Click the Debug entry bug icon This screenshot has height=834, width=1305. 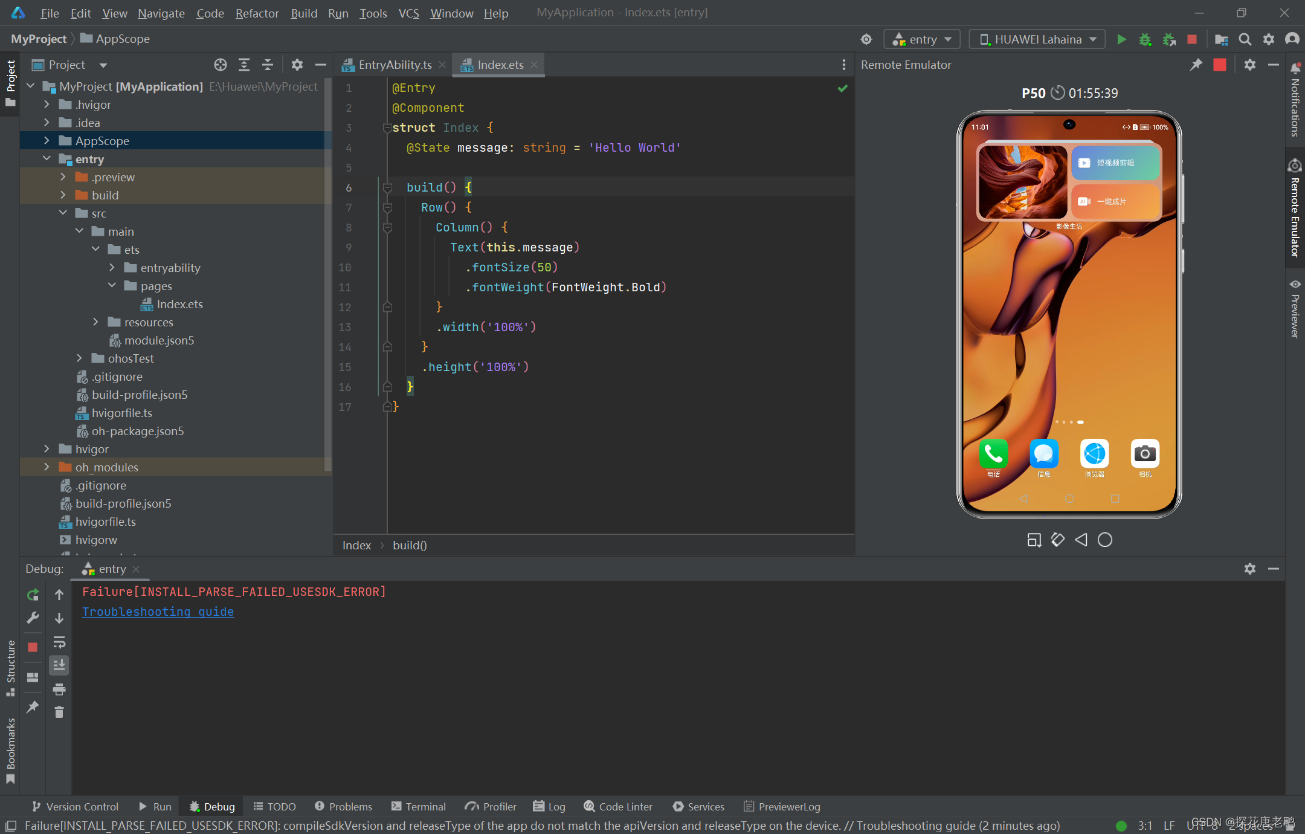tap(1144, 39)
